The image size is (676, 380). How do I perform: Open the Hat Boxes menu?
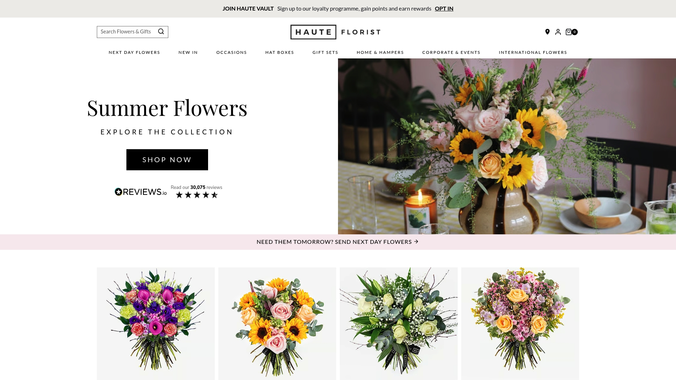coord(280,52)
